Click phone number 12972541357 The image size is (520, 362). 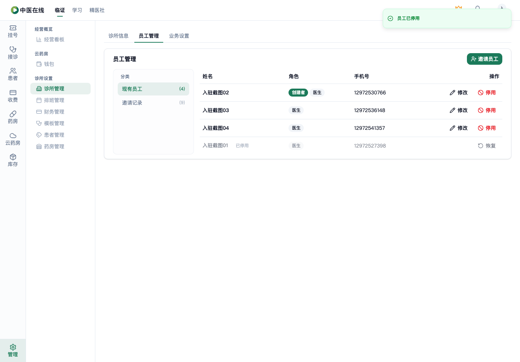tap(369, 128)
